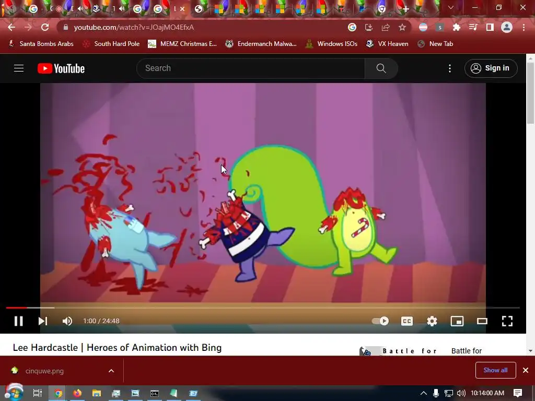
Task: Focus the YouTube search box
Action: (x=251, y=68)
